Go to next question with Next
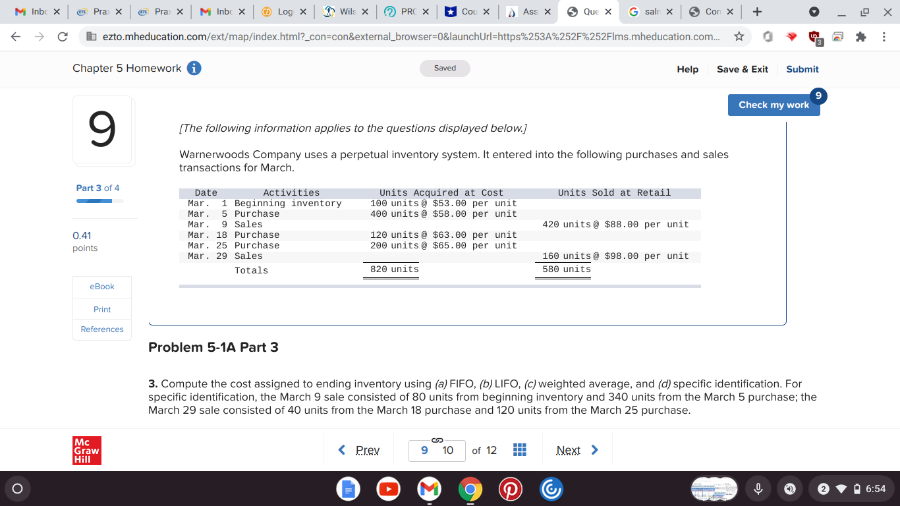Image resolution: width=900 pixels, height=506 pixels. click(x=577, y=450)
